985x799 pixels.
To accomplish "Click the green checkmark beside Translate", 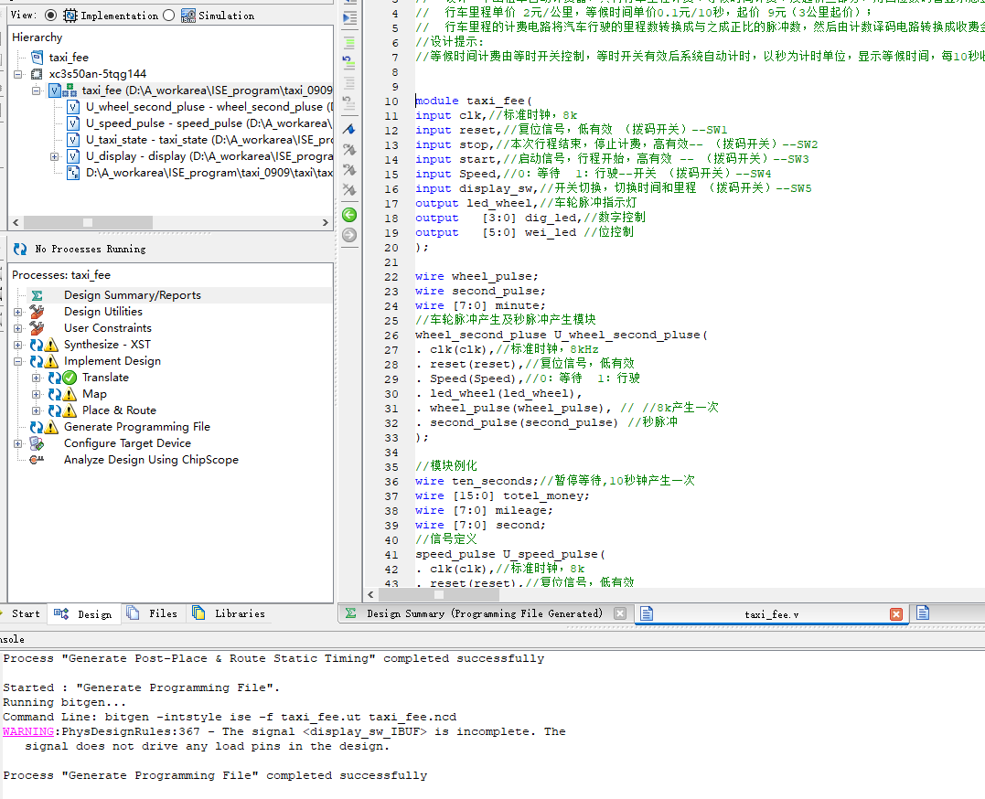I will (x=70, y=378).
